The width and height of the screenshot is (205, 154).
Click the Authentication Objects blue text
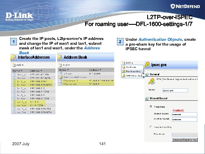click(160, 39)
